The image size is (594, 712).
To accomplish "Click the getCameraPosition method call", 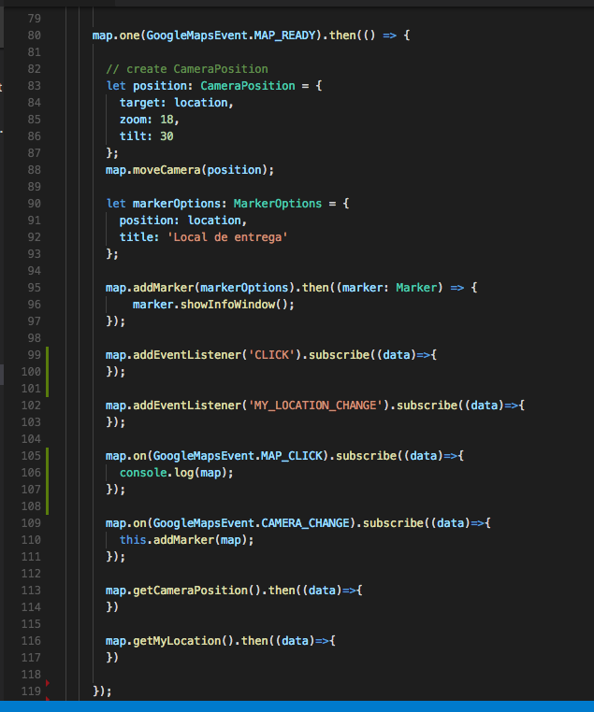I will 190,591.
